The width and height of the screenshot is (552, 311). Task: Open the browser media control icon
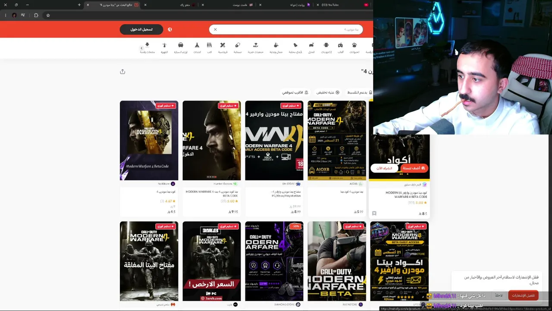point(23,15)
